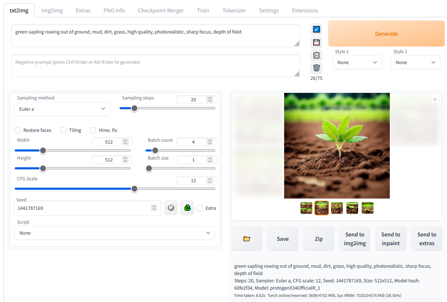The width and height of the screenshot is (447, 302).
Task: Click the Batch count slider handle
Action: point(155,150)
